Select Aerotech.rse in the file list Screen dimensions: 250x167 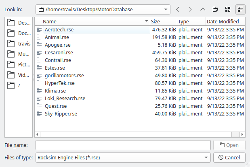pyautogui.click(x=59, y=29)
